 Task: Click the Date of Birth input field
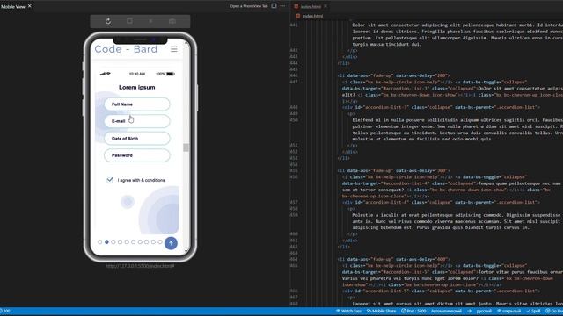point(137,139)
